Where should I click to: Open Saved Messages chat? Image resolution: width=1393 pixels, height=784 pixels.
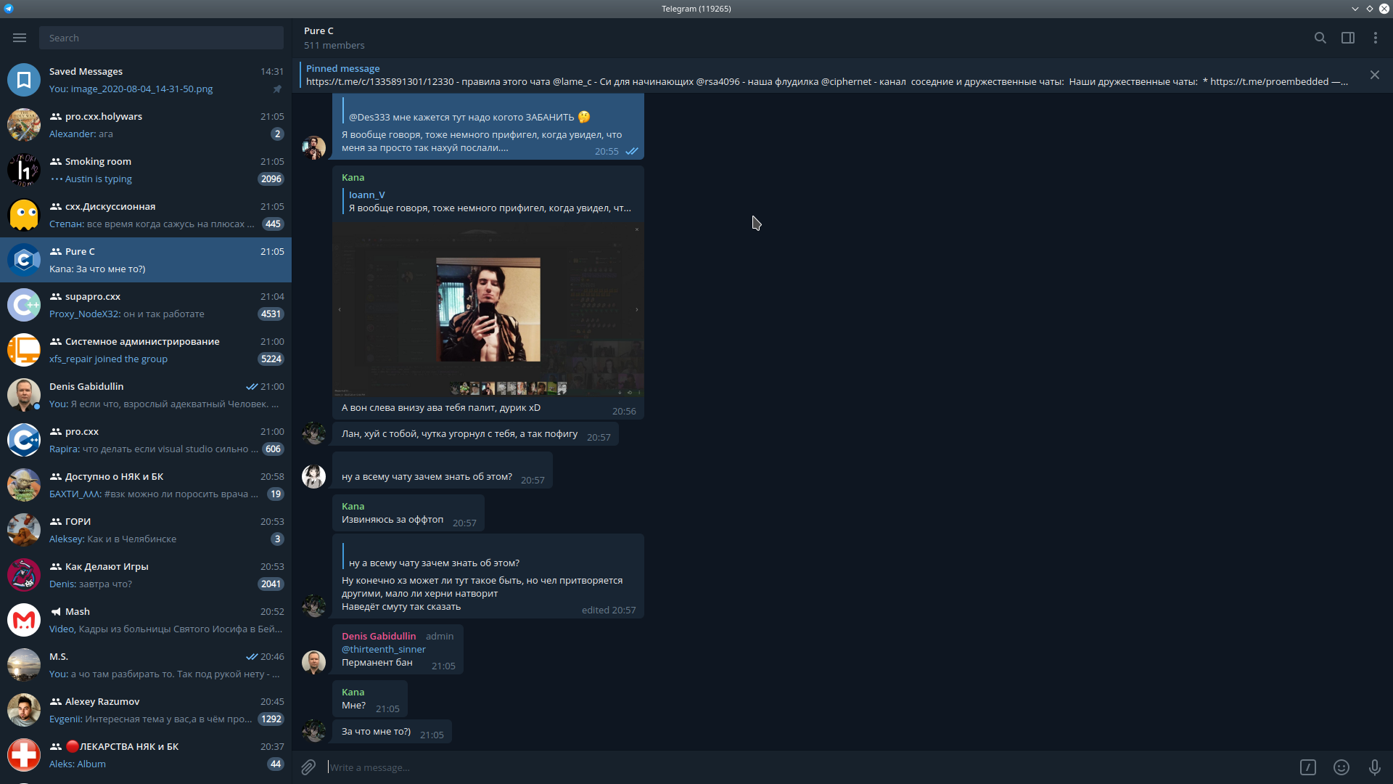[x=146, y=80]
